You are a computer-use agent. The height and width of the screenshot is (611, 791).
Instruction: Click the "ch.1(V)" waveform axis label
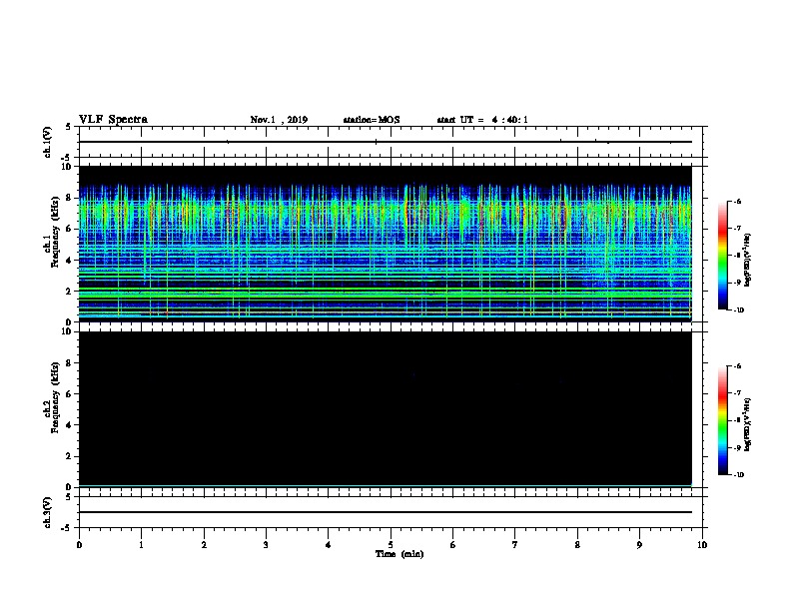(x=48, y=142)
